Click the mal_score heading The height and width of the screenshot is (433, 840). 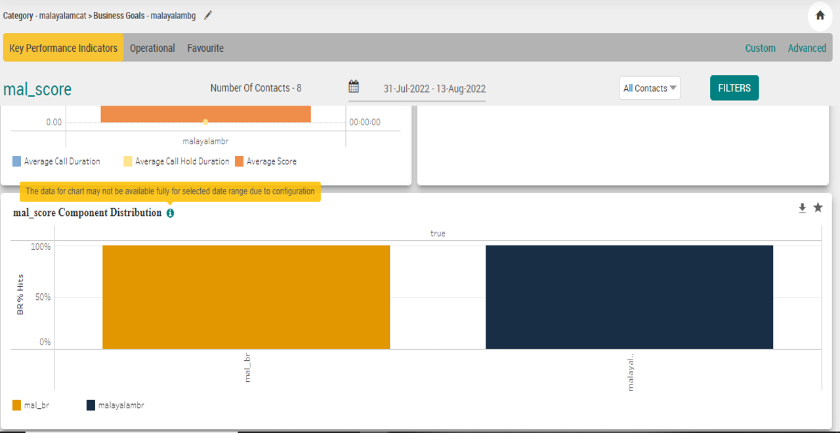pyautogui.click(x=37, y=89)
